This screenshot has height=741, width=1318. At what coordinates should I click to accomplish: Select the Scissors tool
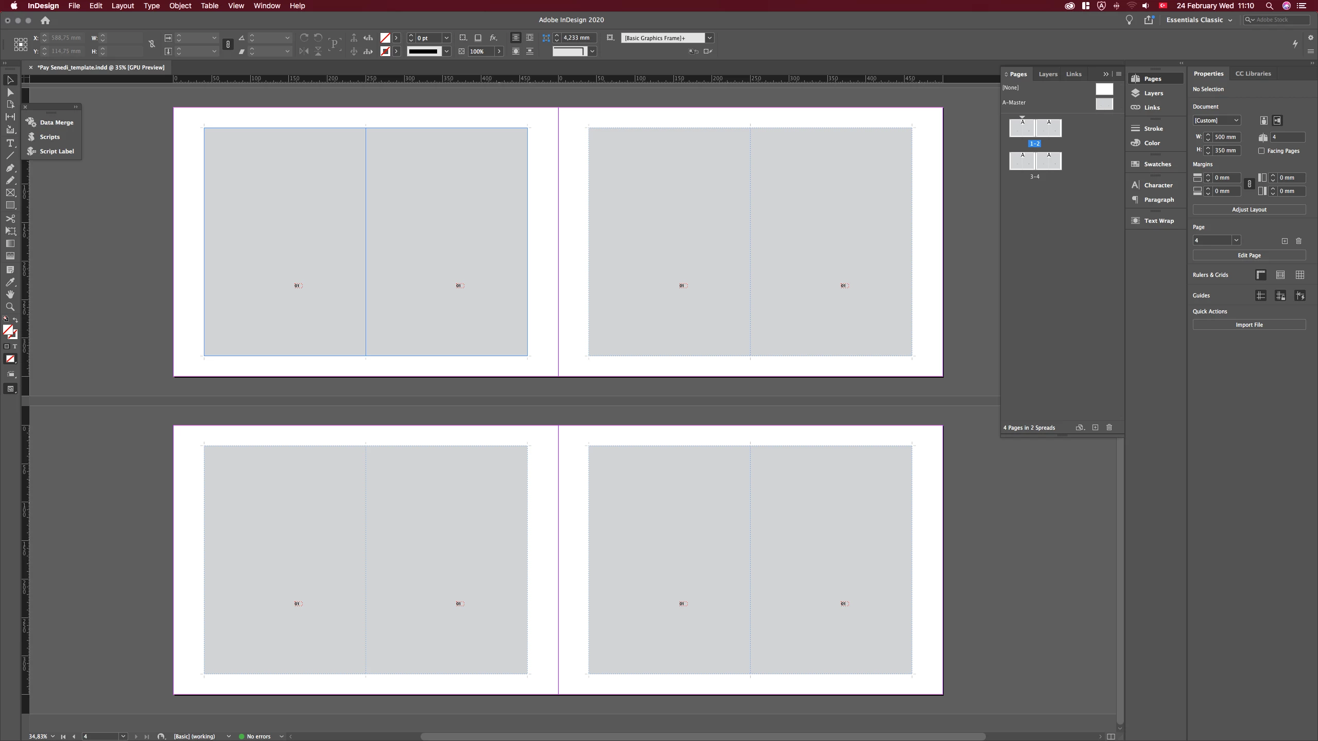(x=10, y=219)
